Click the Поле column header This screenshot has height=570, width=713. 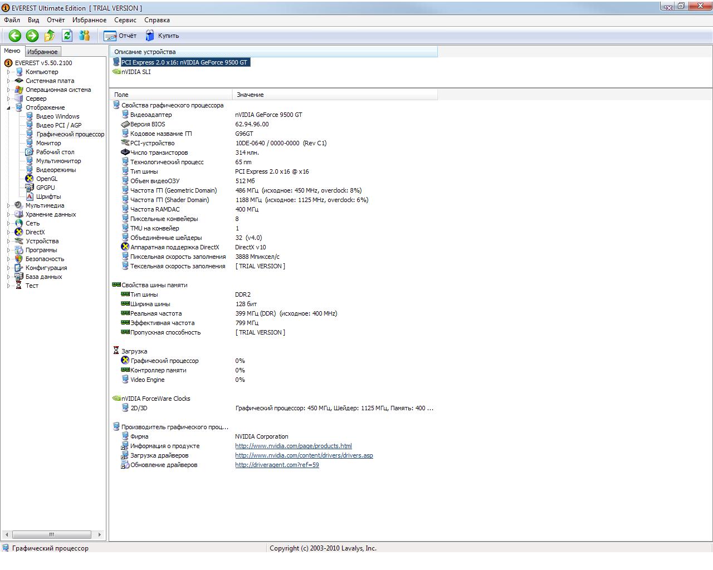pyautogui.click(x=170, y=95)
